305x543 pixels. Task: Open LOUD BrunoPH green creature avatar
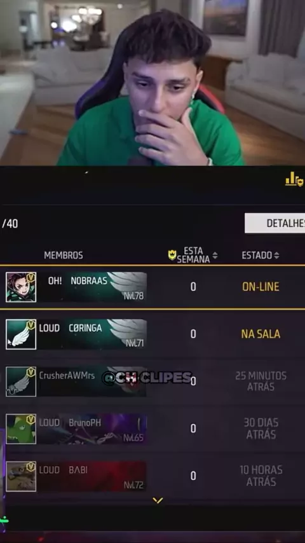[21, 429]
